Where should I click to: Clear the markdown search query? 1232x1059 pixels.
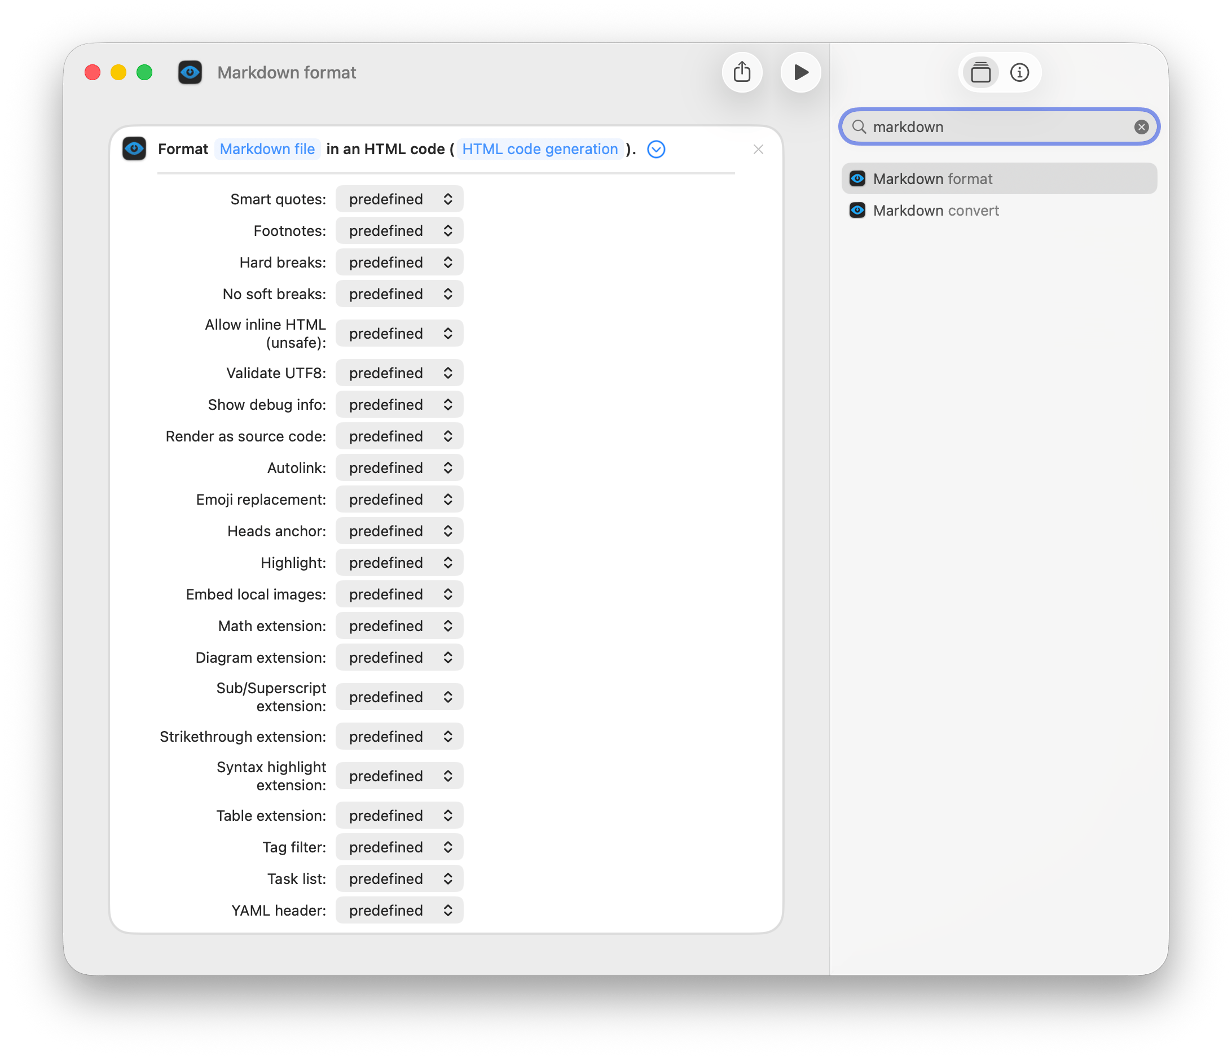tap(1142, 126)
